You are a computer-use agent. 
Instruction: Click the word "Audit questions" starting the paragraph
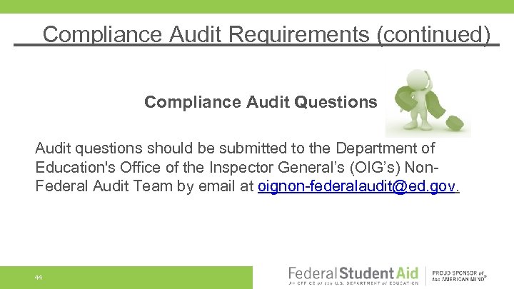pyautogui.click(x=89, y=148)
